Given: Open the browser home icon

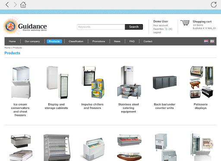Looking at the screenshot, I should click(x=23, y=5).
